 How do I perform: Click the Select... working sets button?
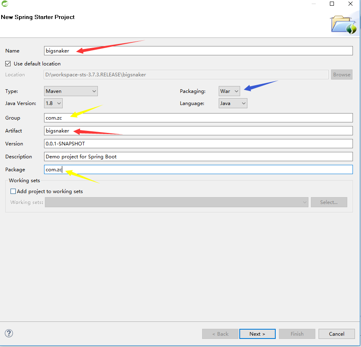tap(329, 202)
